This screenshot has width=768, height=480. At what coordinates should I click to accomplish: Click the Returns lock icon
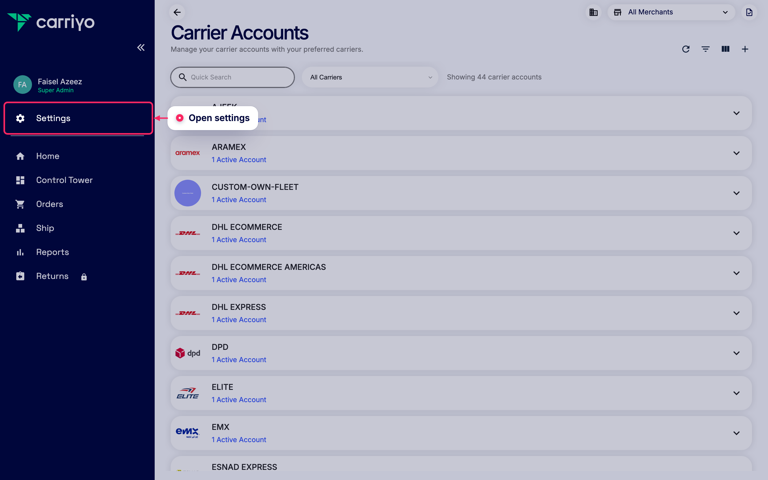(84, 277)
